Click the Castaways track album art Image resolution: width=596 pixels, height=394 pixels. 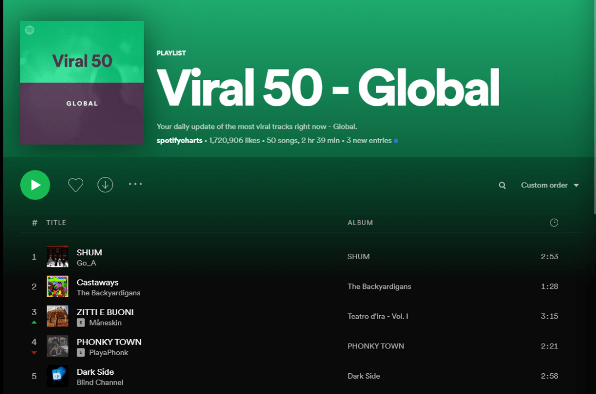pyautogui.click(x=58, y=287)
